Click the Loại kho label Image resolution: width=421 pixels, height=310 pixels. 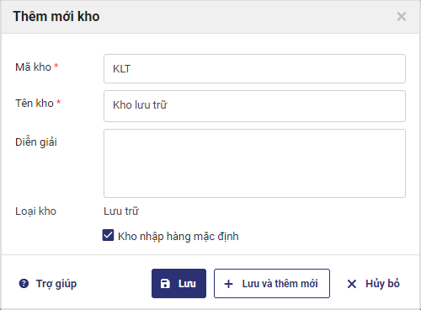pos(35,211)
